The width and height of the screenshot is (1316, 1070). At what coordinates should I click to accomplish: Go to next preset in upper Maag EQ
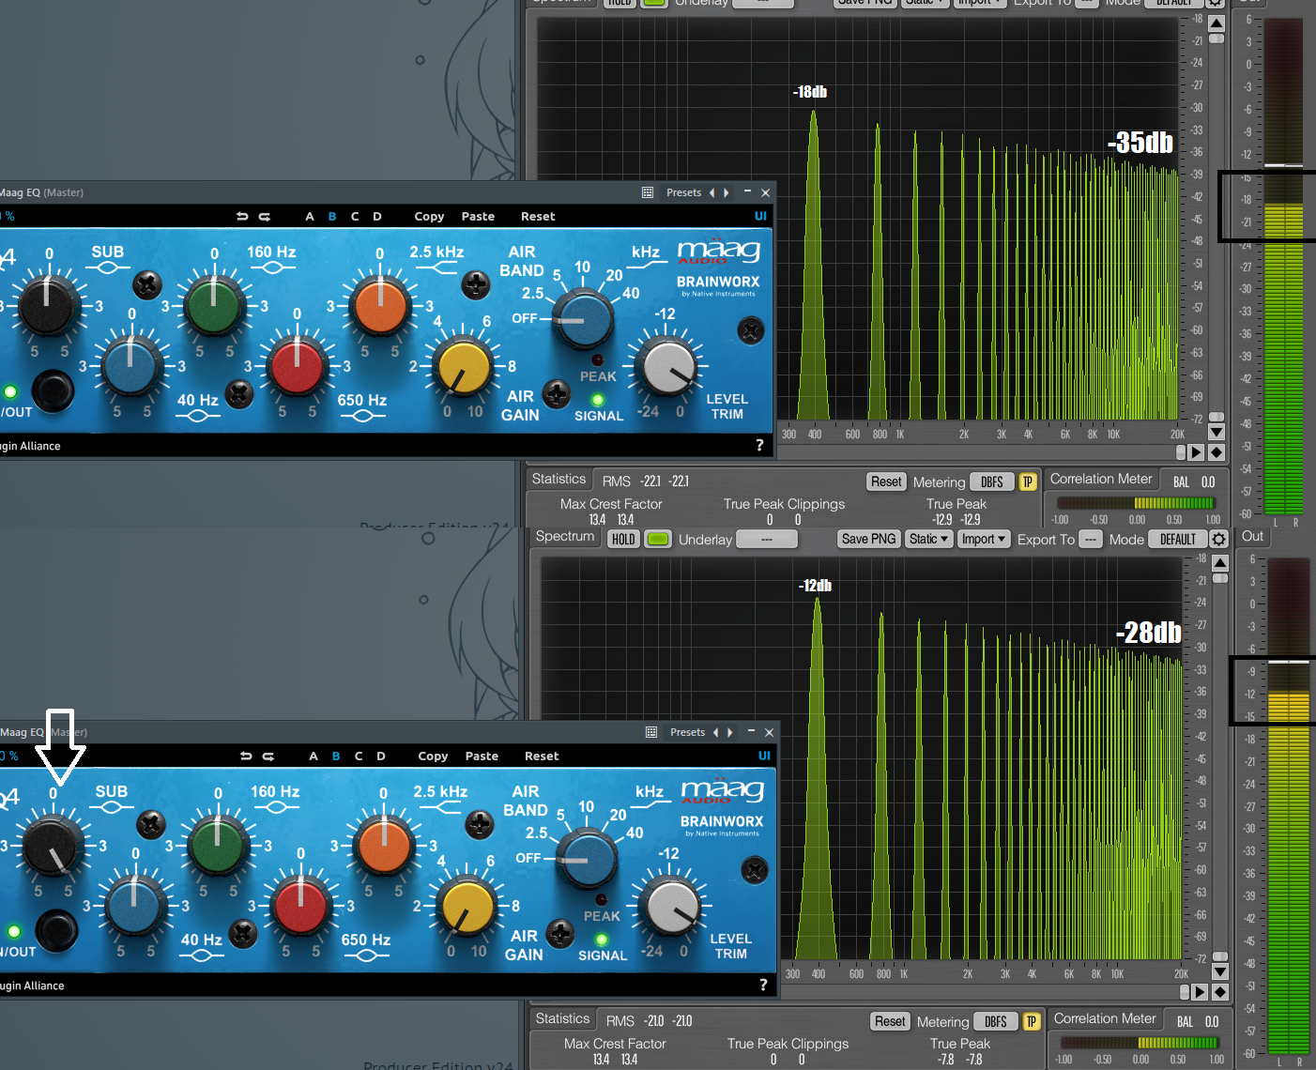(726, 192)
